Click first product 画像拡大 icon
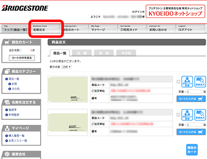 point(200,82)
